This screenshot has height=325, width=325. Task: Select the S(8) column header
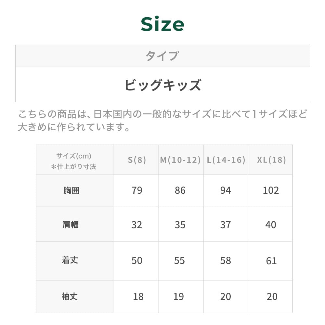pyautogui.click(x=136, y=160)
